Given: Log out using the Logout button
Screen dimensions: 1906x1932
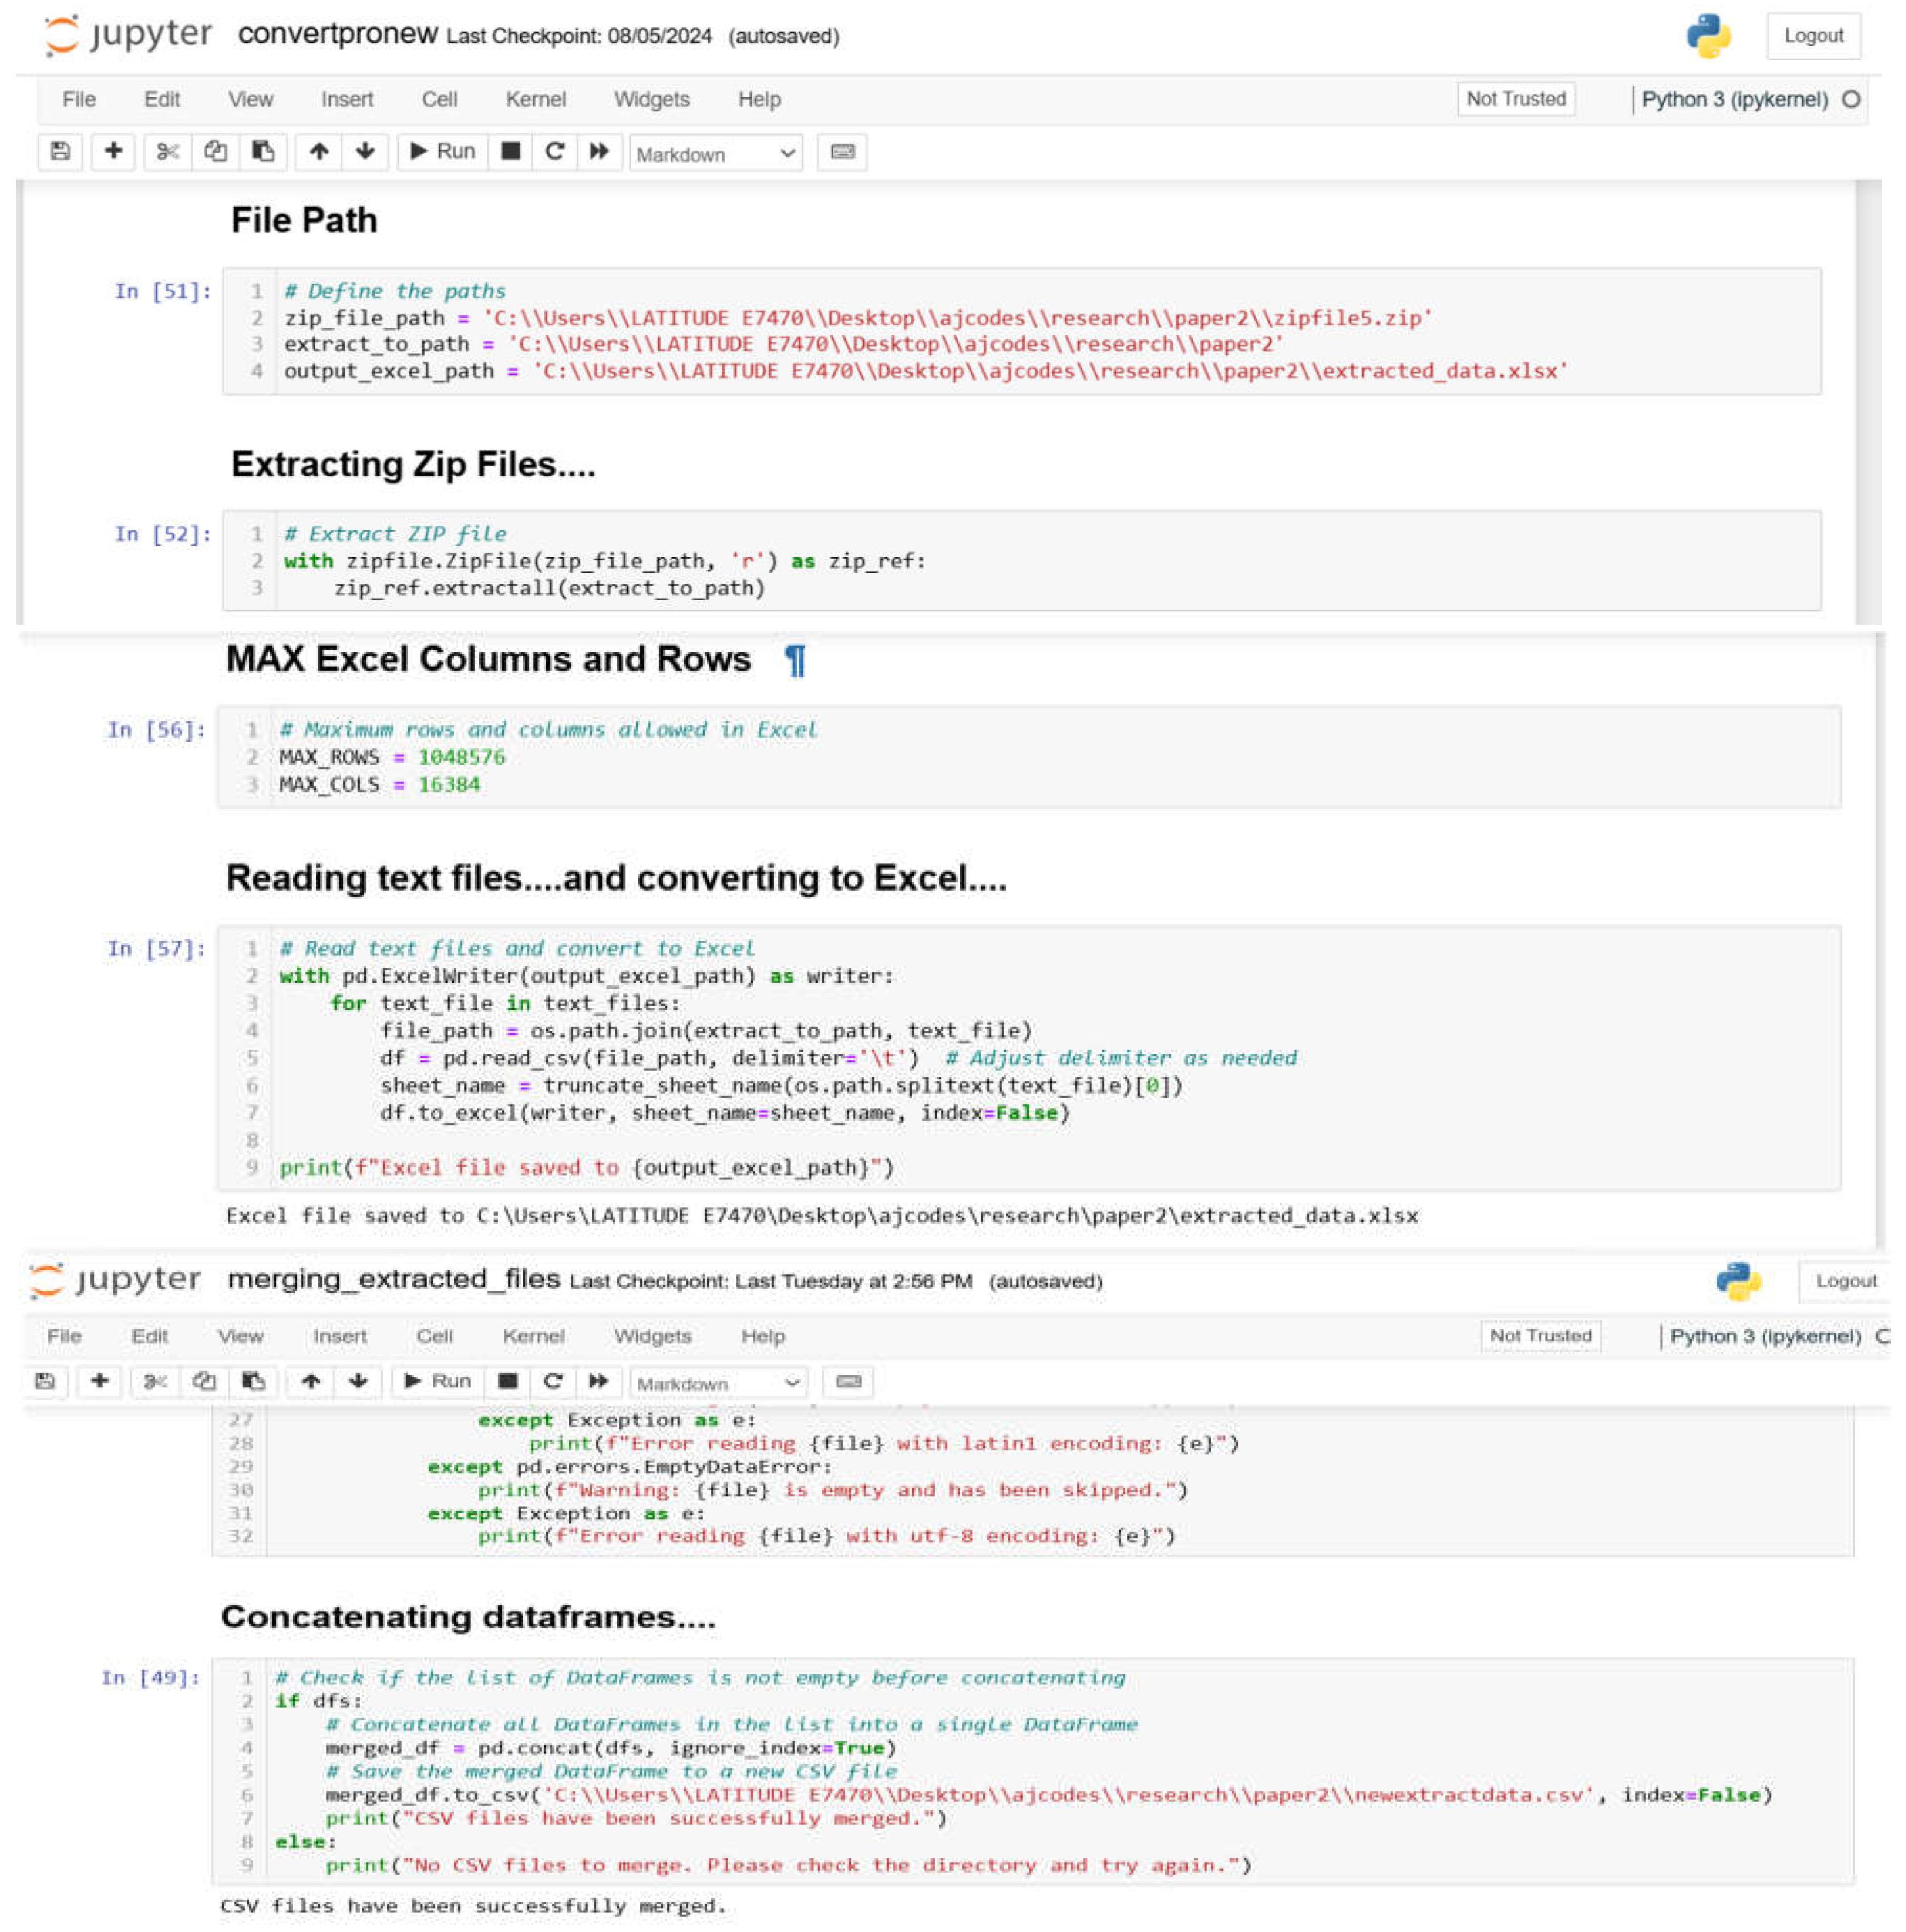Looking at the screenshot, I should click(x=1814, y=35).
